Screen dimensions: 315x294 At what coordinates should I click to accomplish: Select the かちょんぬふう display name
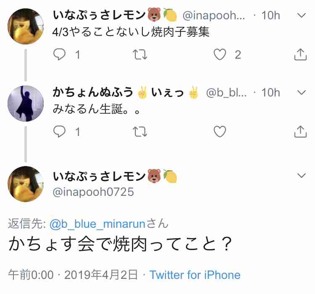tap(93, 93)
